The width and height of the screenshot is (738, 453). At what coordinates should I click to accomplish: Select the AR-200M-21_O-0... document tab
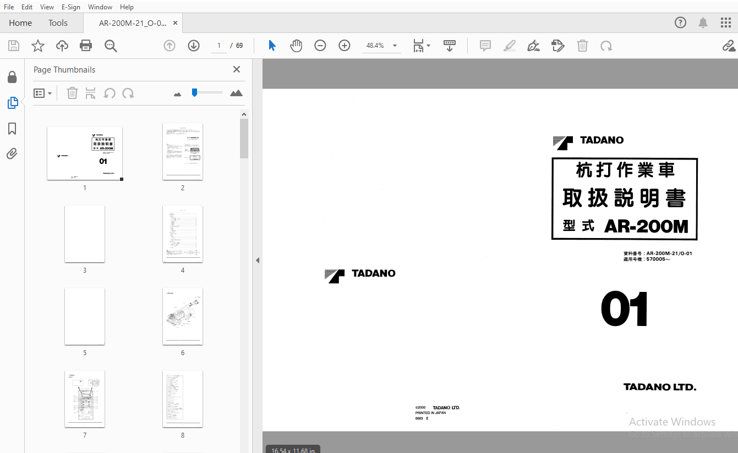(x=133, y=23)
